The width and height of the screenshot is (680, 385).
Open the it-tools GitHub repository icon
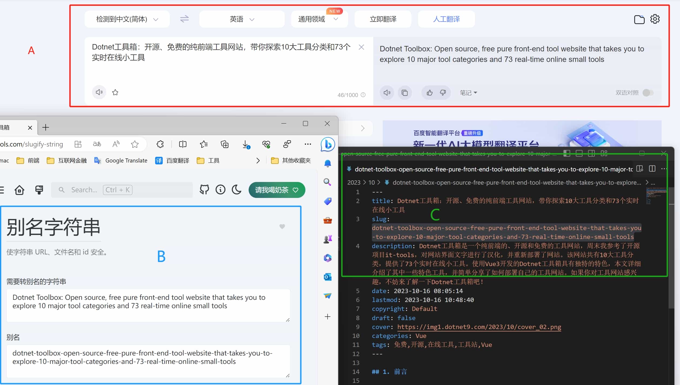coord(204,190)
